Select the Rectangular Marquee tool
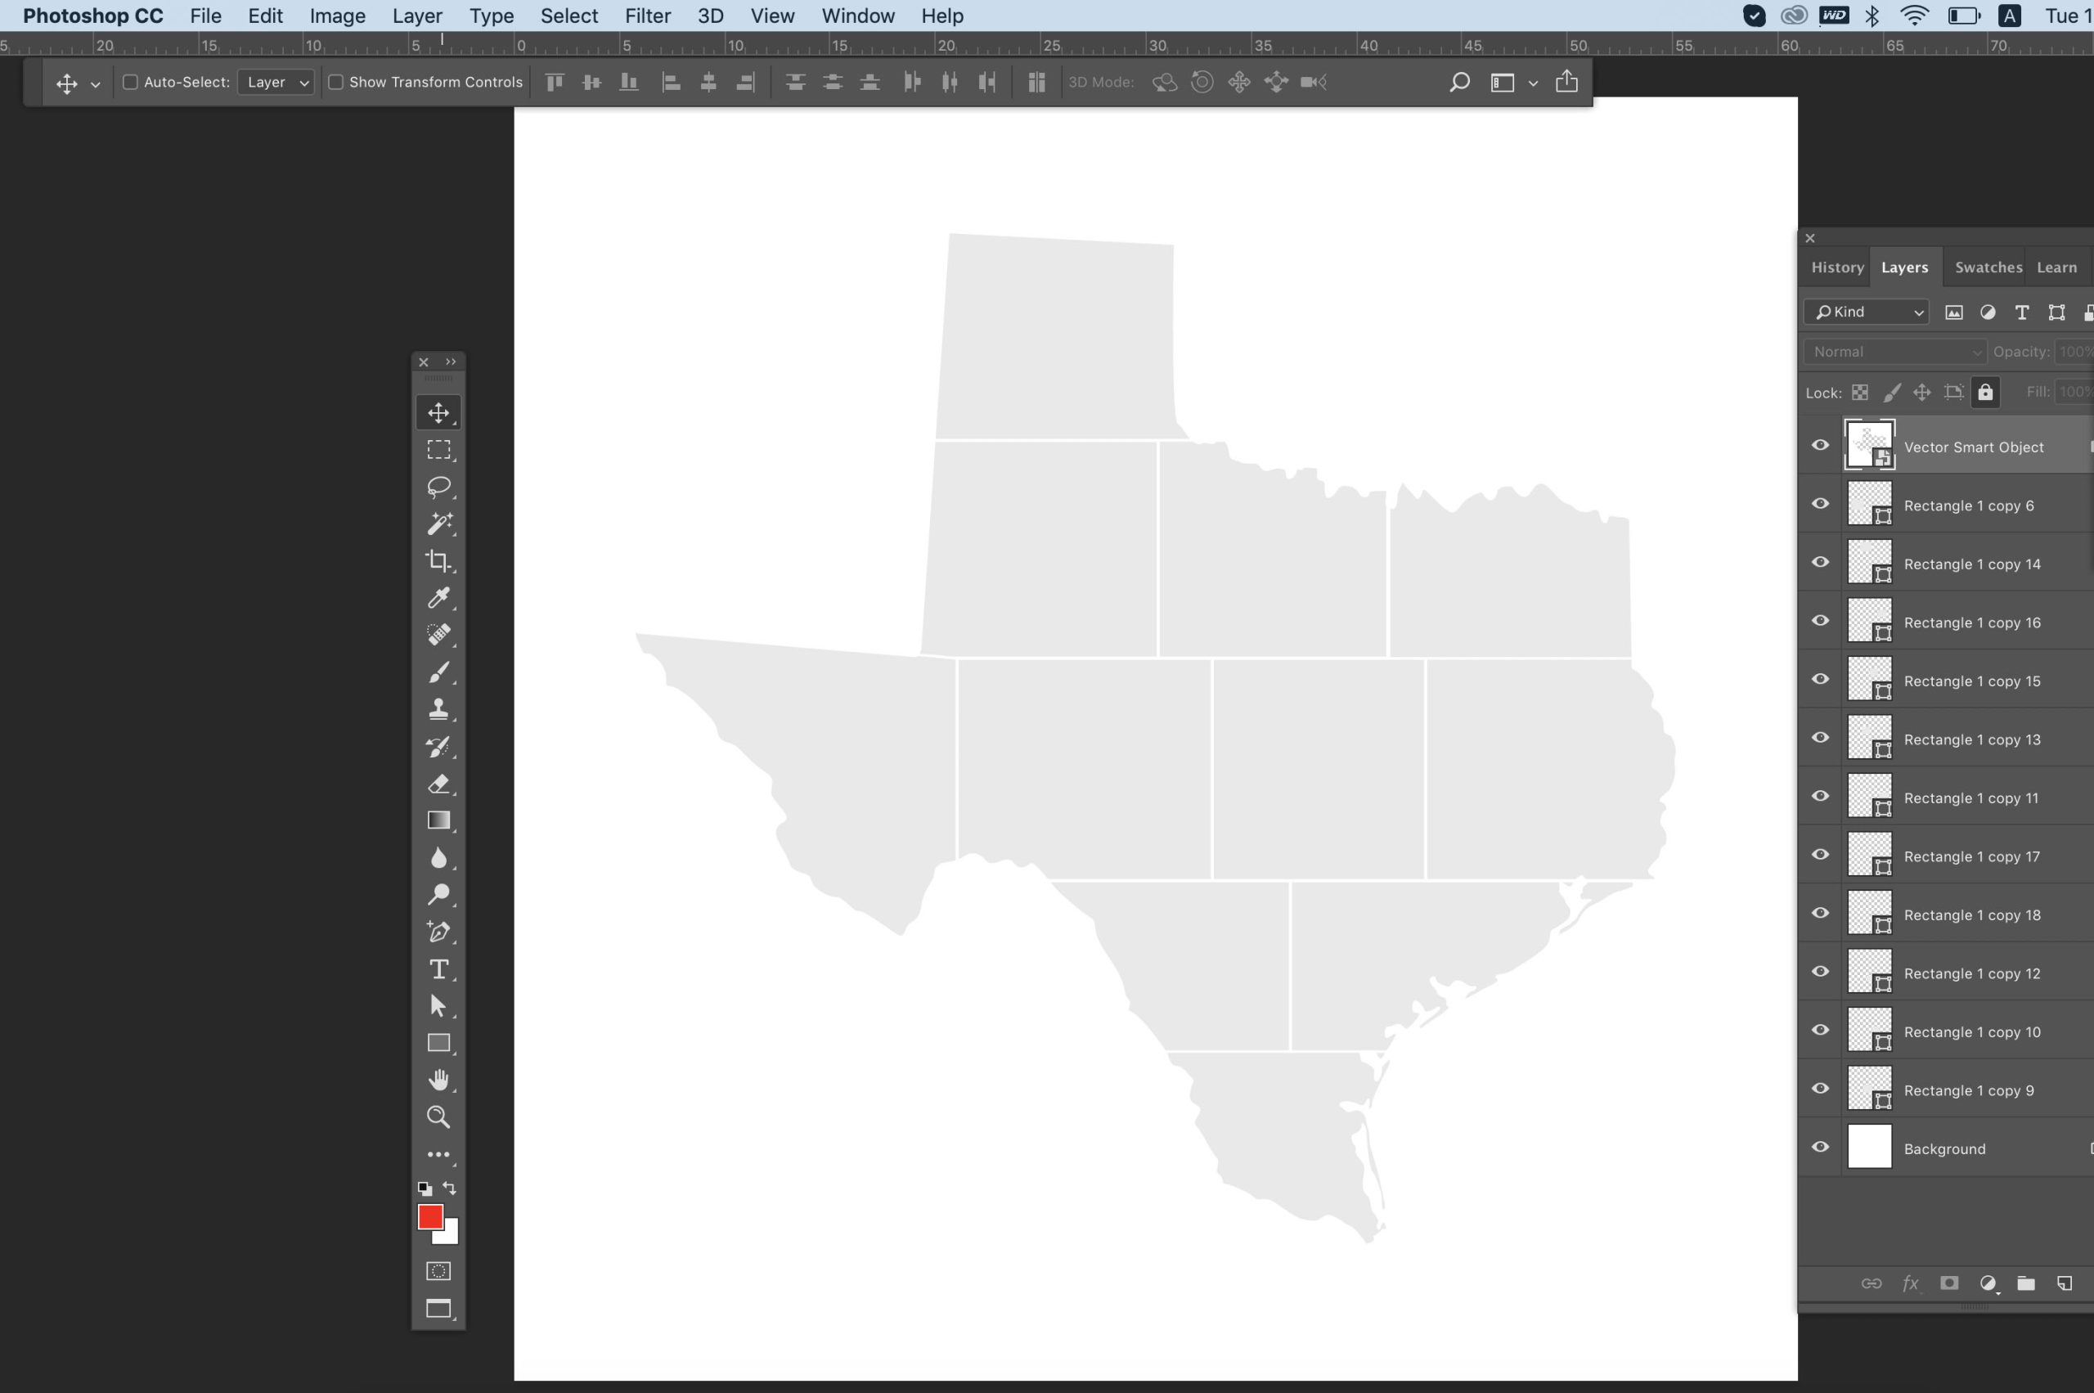Viewport: 2094px width, 1393px height. click(x=438, y=450)
